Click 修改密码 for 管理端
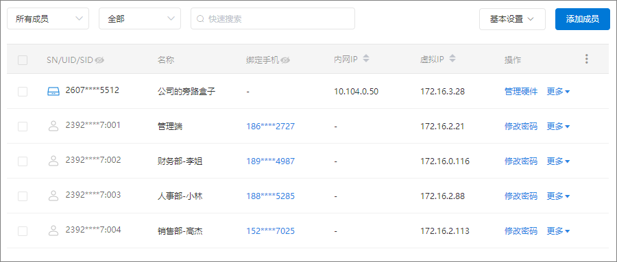The width and height of the screenshot is (617, 262). click(x=521, y=127)
